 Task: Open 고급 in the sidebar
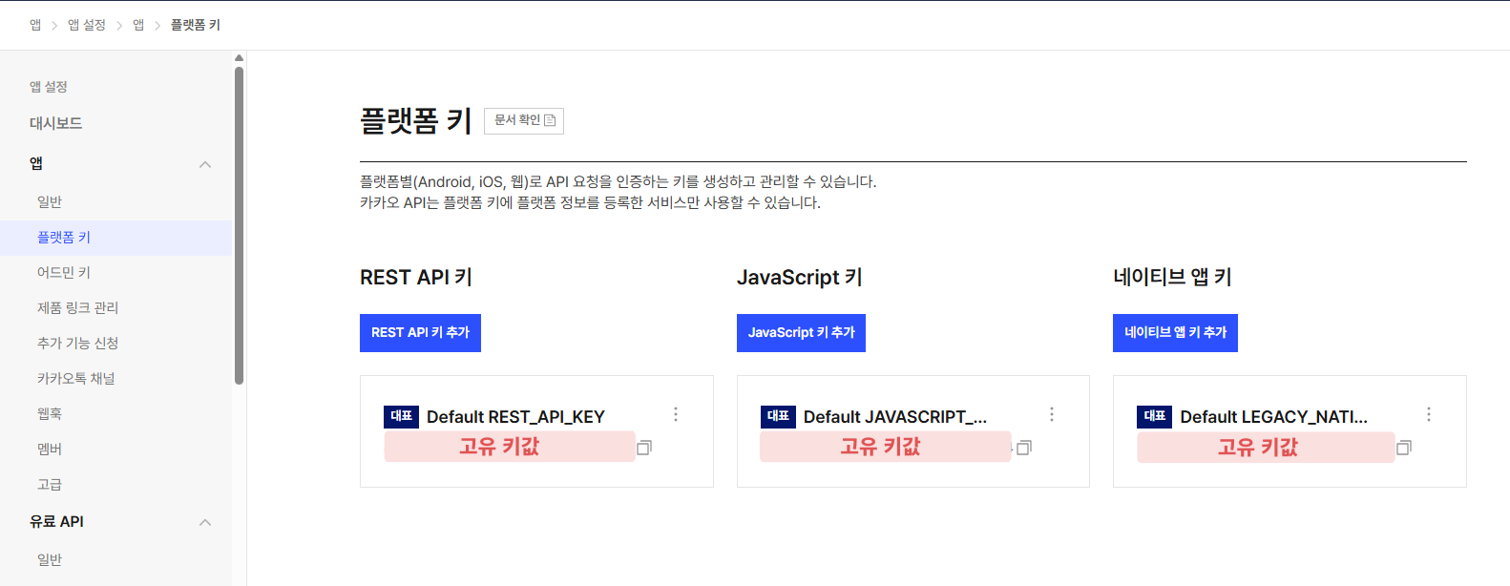click(50, 485)
